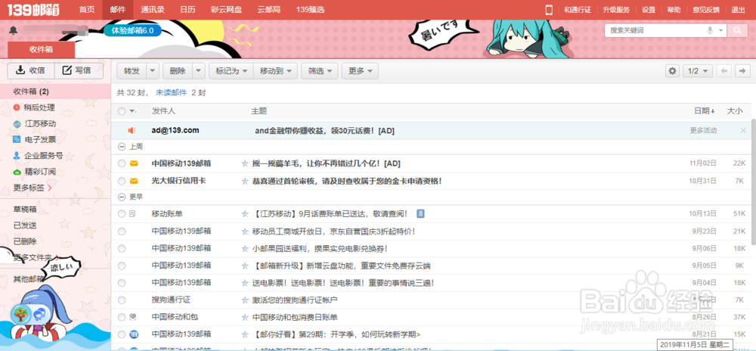Open the 更多 toolbar dropdown
The width and height of the screenshot is (756, 351).
click(360, 71)
